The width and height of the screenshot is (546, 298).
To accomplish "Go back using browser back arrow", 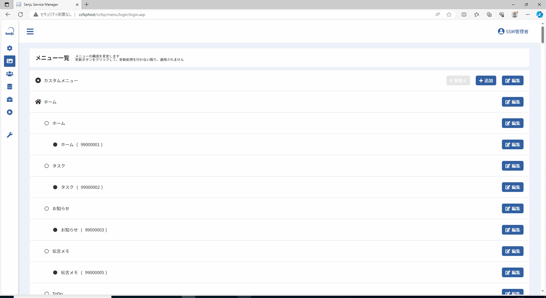I will pos(8,15).
